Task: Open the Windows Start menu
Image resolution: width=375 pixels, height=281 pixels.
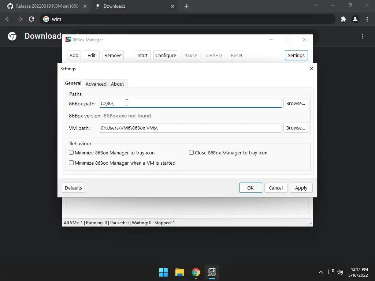Action: (x=164, y=272)
